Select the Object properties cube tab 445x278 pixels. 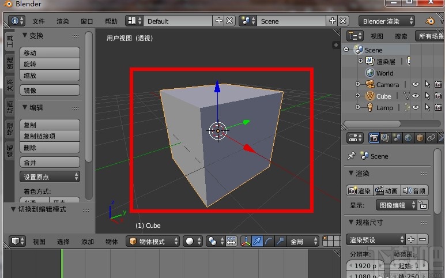[x=420, y=138]
